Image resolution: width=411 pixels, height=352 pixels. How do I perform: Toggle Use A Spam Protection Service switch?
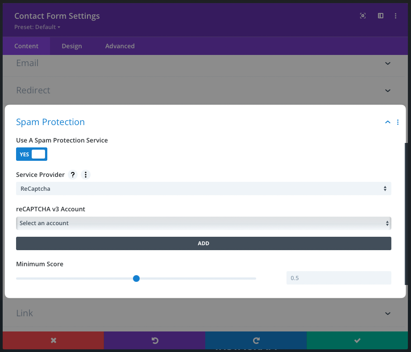(x=32, y=155)
